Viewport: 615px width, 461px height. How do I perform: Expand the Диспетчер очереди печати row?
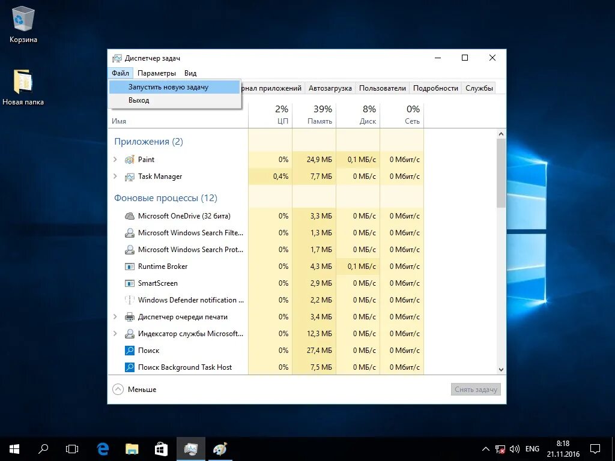click(115, 317)
